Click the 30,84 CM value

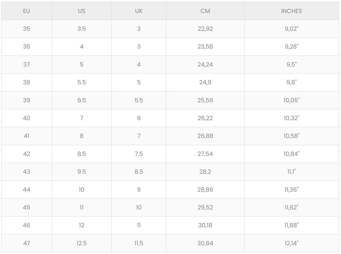tap(205, 243)
